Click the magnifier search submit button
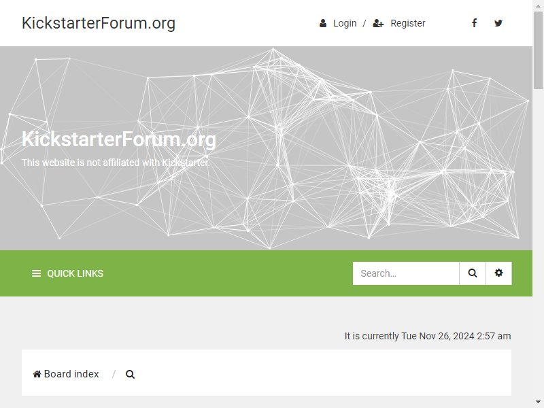This screenshot has height=408, width=544. pyautogui.click(x=472, y=273)
